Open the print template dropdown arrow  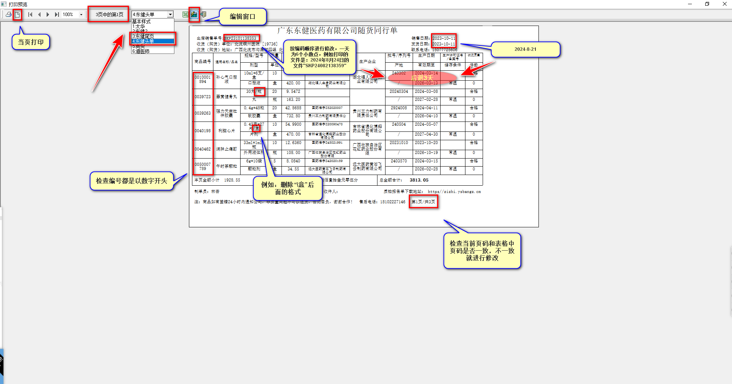click(x=170, y=15)
